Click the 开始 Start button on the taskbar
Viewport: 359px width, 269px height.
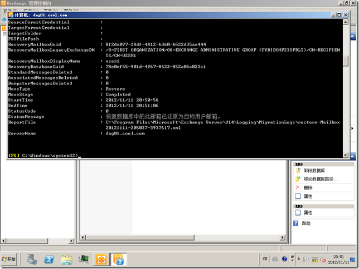pyautogui.click(x=9, y=259)
